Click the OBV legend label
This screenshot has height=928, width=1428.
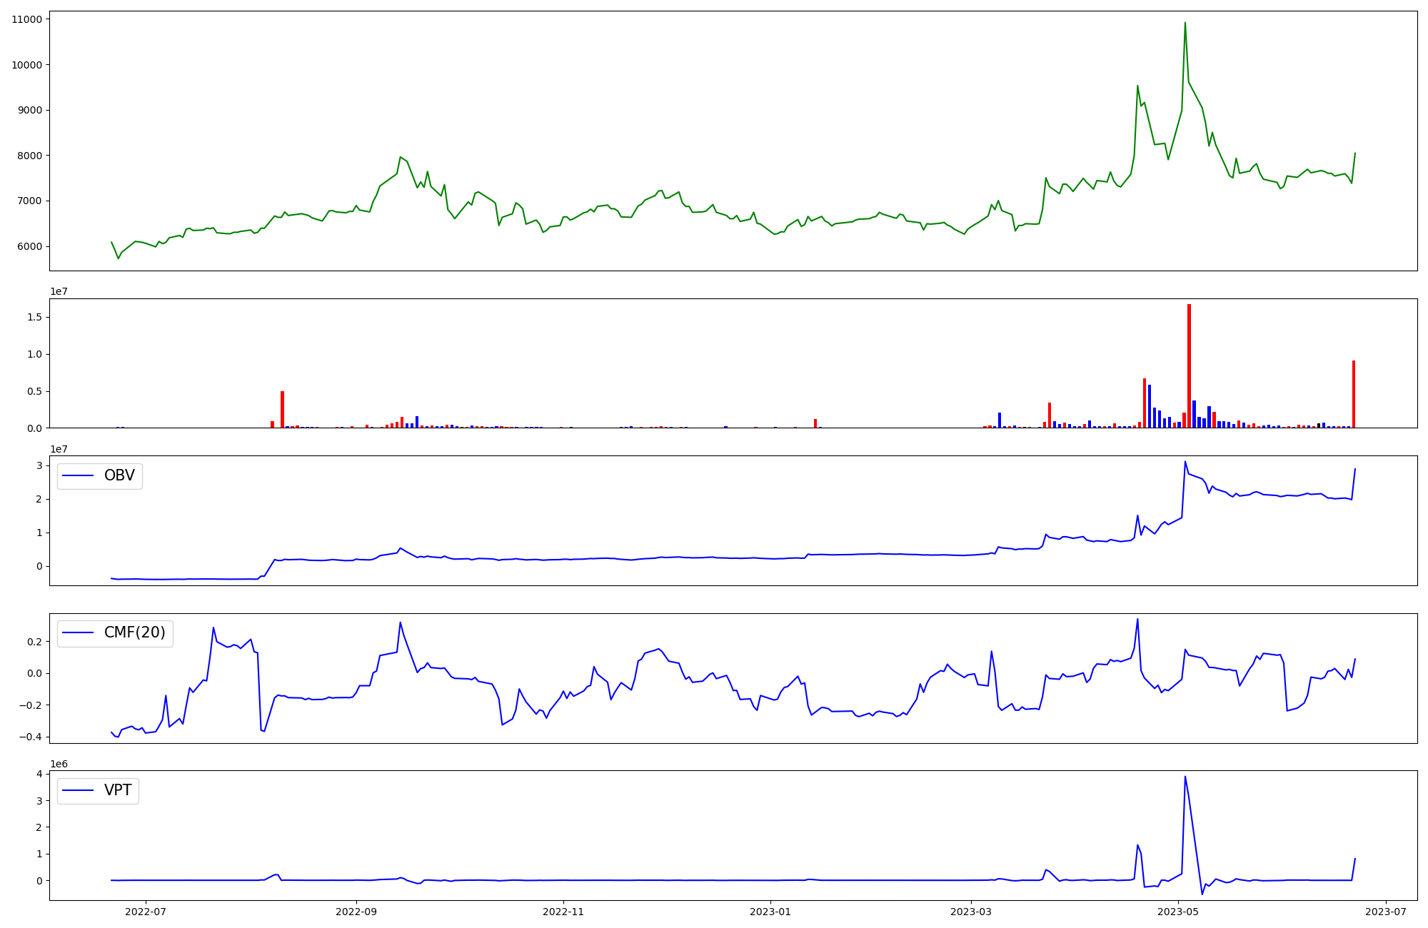tap(119, 476)
